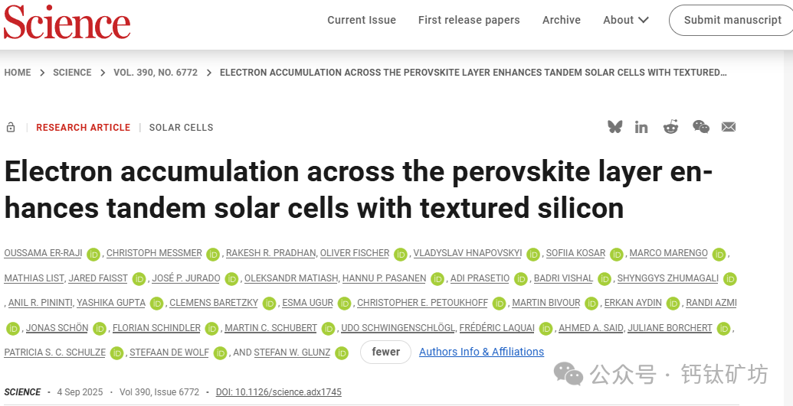Click the lock access icon
The width and height of the screenshot is (793, 406).
pyautogui.click(x=11, y=128)
